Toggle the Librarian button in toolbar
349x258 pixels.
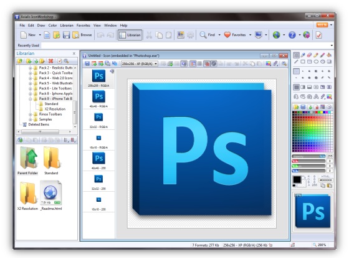(x=130, y=35)
